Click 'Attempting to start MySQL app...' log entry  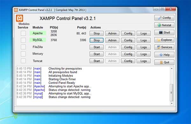tap(70, 93)
